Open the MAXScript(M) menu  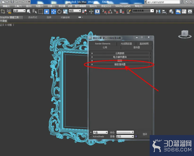[x=123, y=6]
